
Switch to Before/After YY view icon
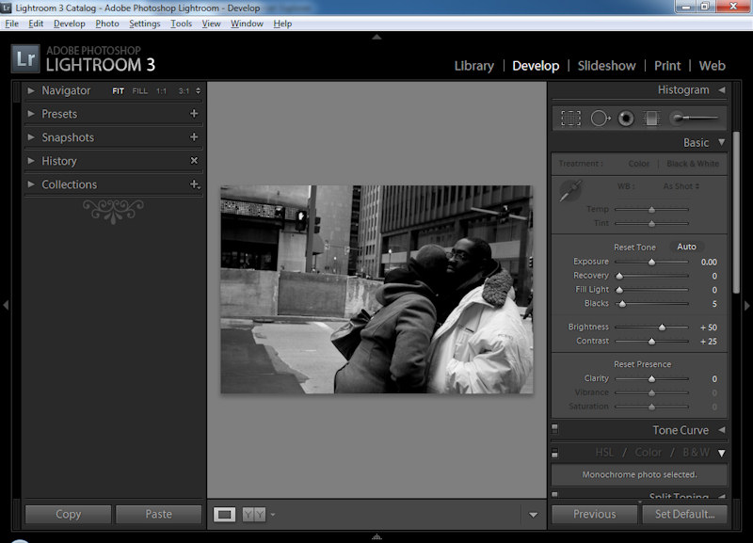254,515
